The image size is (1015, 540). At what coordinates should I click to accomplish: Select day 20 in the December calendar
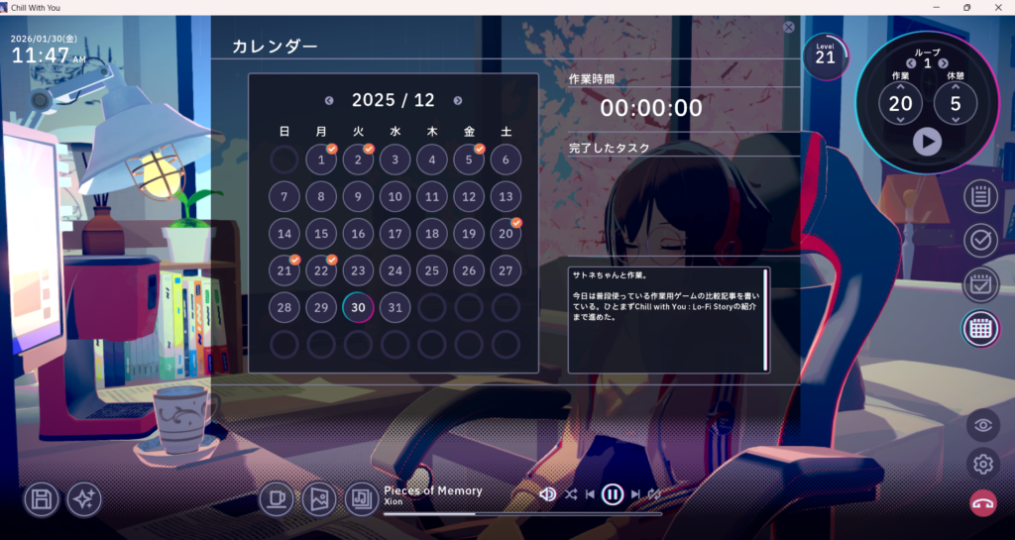506,234
